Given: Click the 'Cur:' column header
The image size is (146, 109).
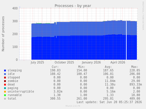Looking at the screenshot, I should pyautogui.click(x=55, y=67).
